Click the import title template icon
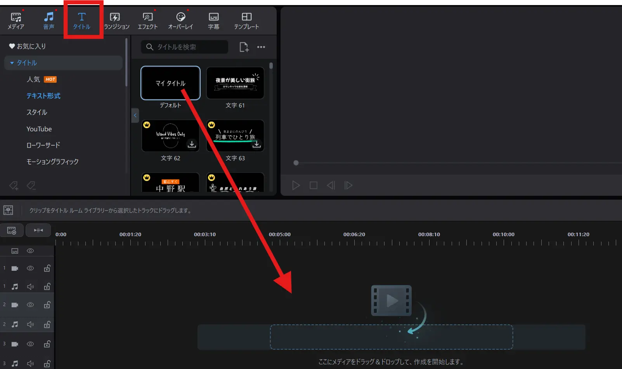Screen dimensions: 622x369 [244, 47]
